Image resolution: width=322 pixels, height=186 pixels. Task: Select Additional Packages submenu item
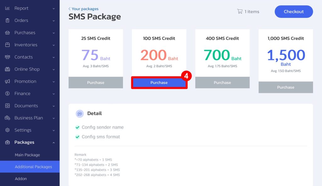click(x=30, y=167)
